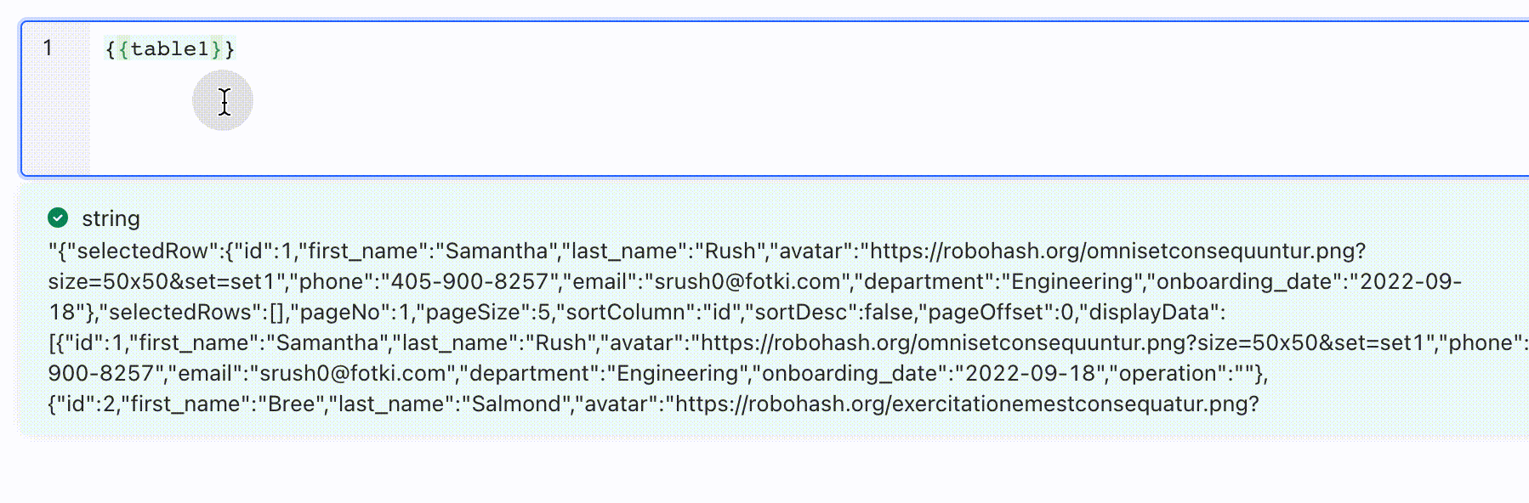
Task: Click the exercitationemestconsequatur.png robohash URL
Action: 966,404
